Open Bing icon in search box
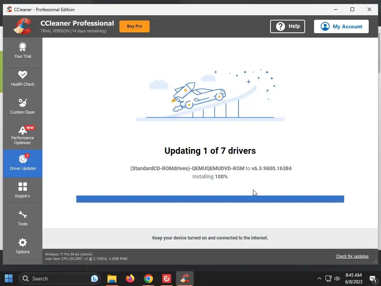 pyautogui.click(x=94, y=279)
